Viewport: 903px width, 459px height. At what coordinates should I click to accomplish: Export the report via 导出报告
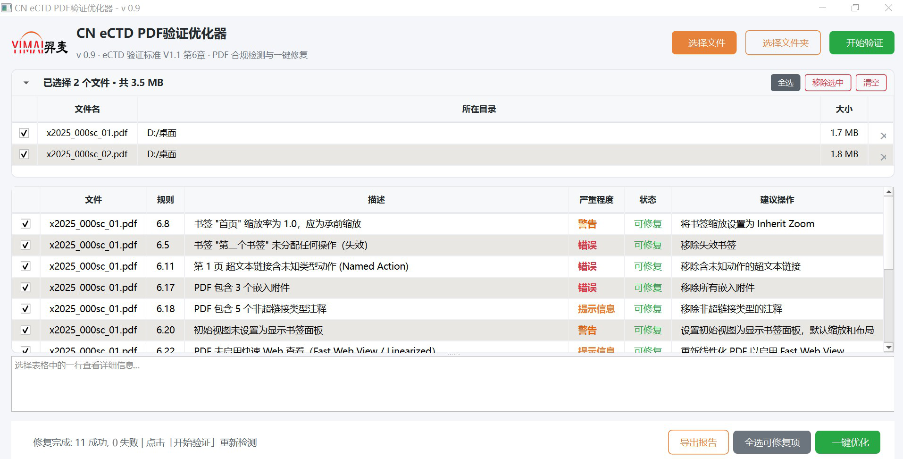click(698, 442)
